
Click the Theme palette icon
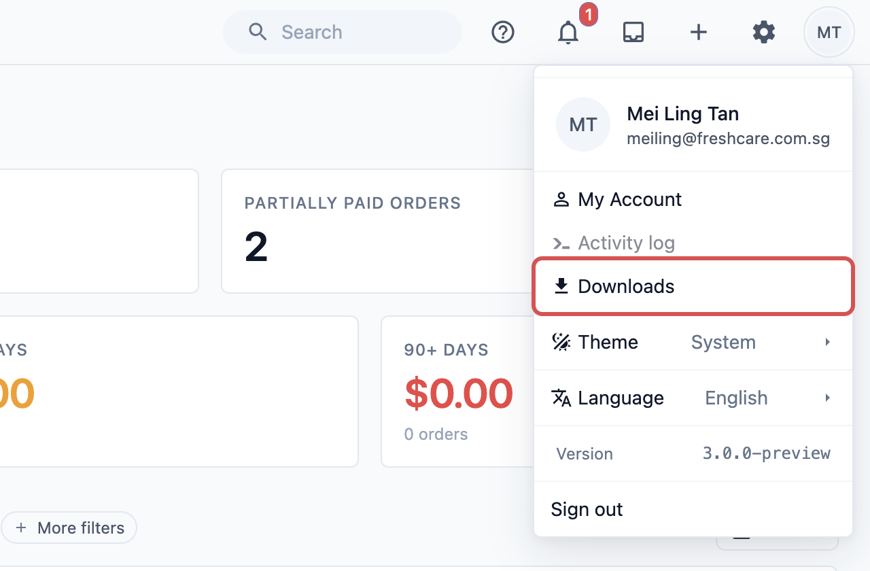561,342
